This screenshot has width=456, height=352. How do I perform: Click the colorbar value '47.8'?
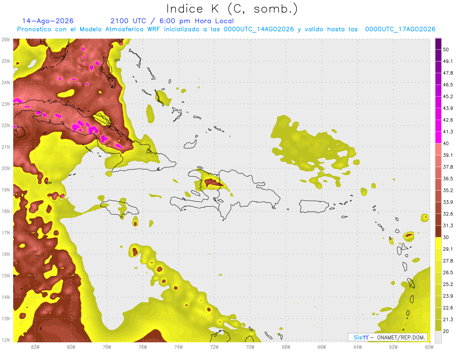pos(448,73)
